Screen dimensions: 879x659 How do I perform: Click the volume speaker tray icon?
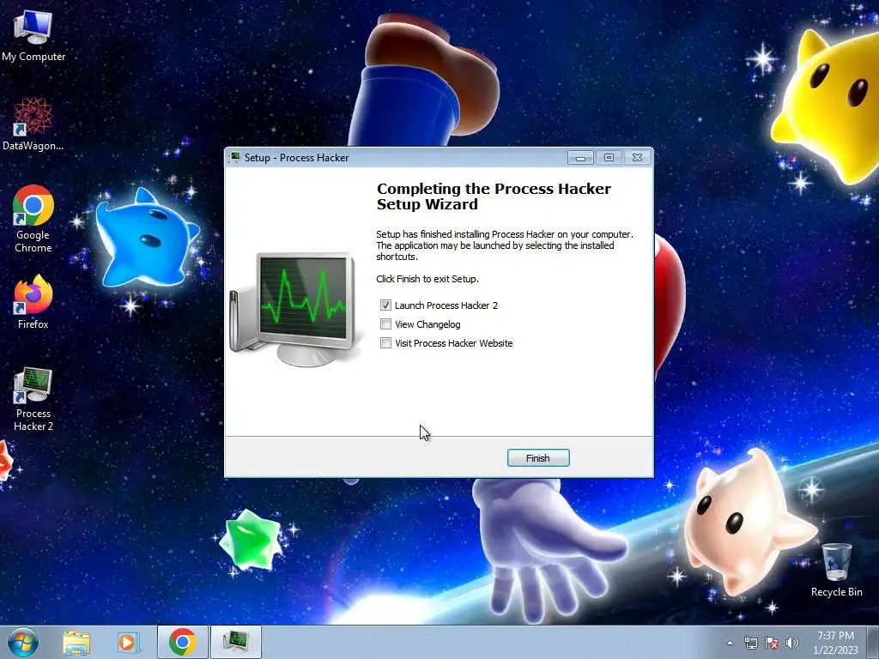coord(792,643)
